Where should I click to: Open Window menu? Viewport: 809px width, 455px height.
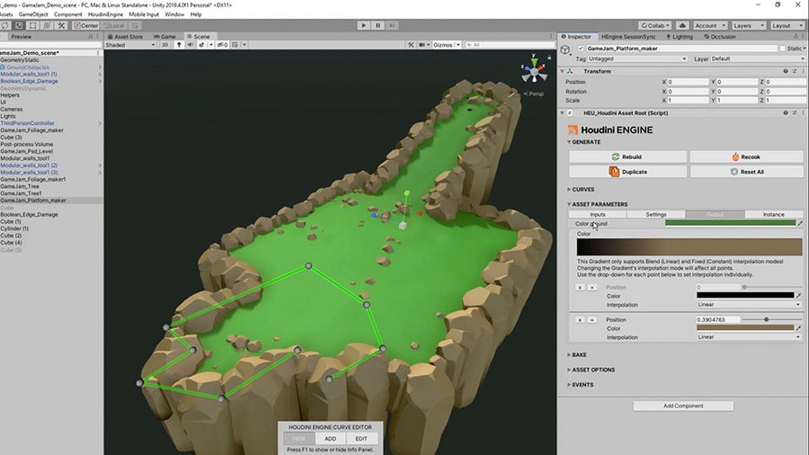[174, 14]
